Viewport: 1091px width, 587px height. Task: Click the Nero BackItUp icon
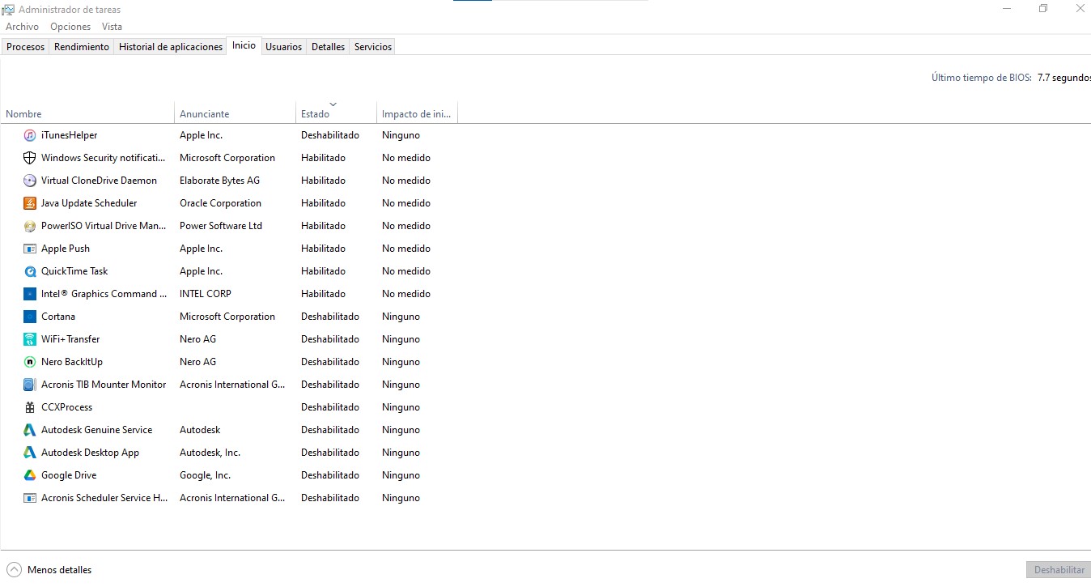pos(30,362)
